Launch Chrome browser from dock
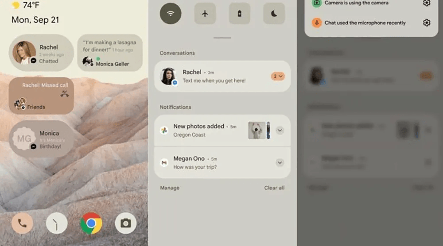Image resolution: width=443 pixels, height=246 pixels. (x=91, y=223)
